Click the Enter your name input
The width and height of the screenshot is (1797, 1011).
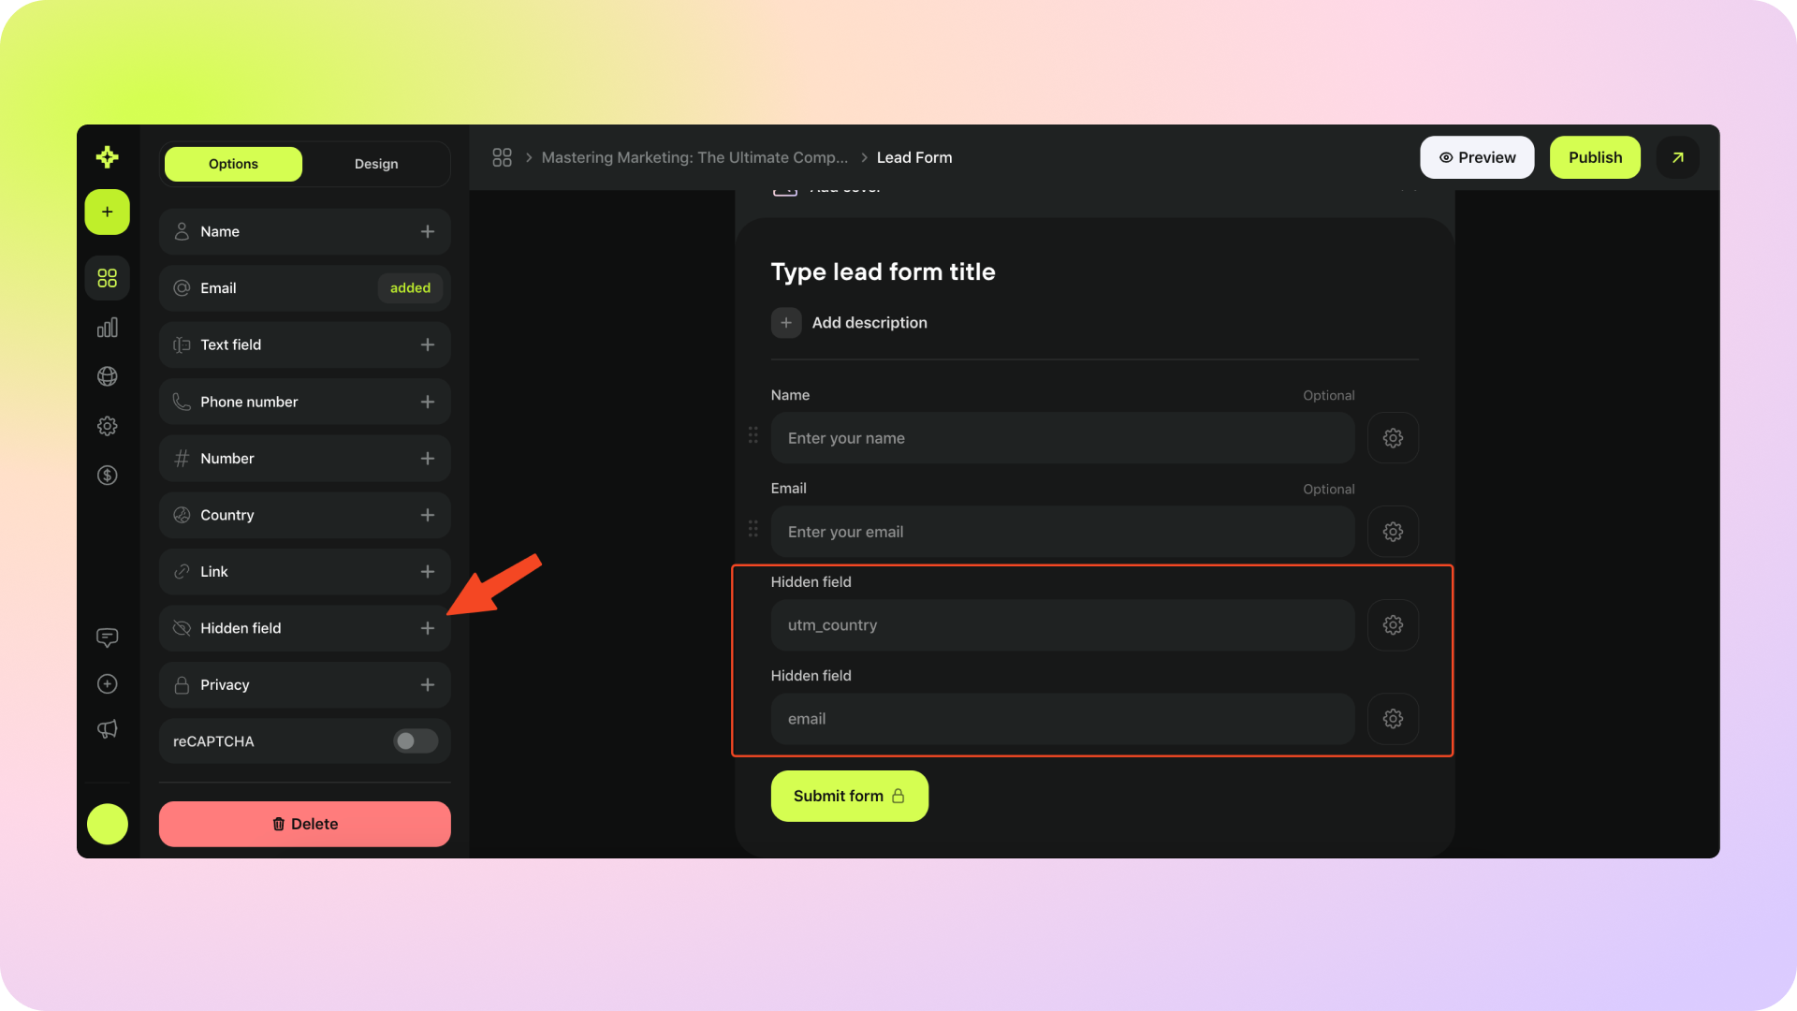1062,438
